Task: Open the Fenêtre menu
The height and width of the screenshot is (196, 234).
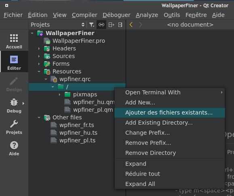Action: 196,15
